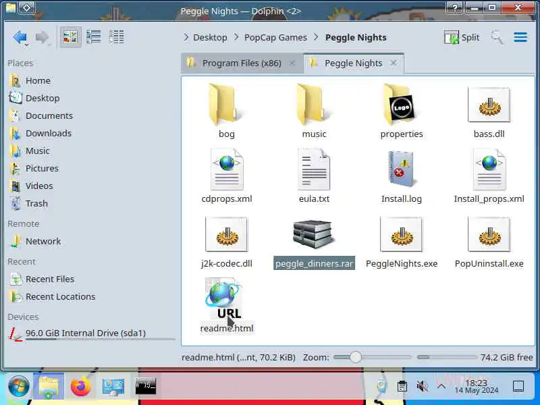This screenshot has width=540, height=405.
Task: Toggle Split view
Action: point(462,37)
